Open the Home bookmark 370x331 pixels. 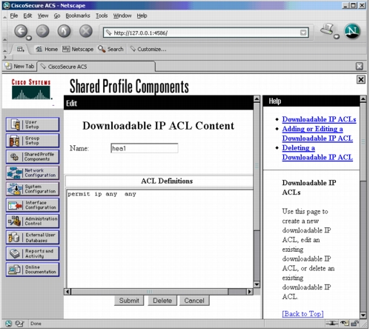coord(47,50)
